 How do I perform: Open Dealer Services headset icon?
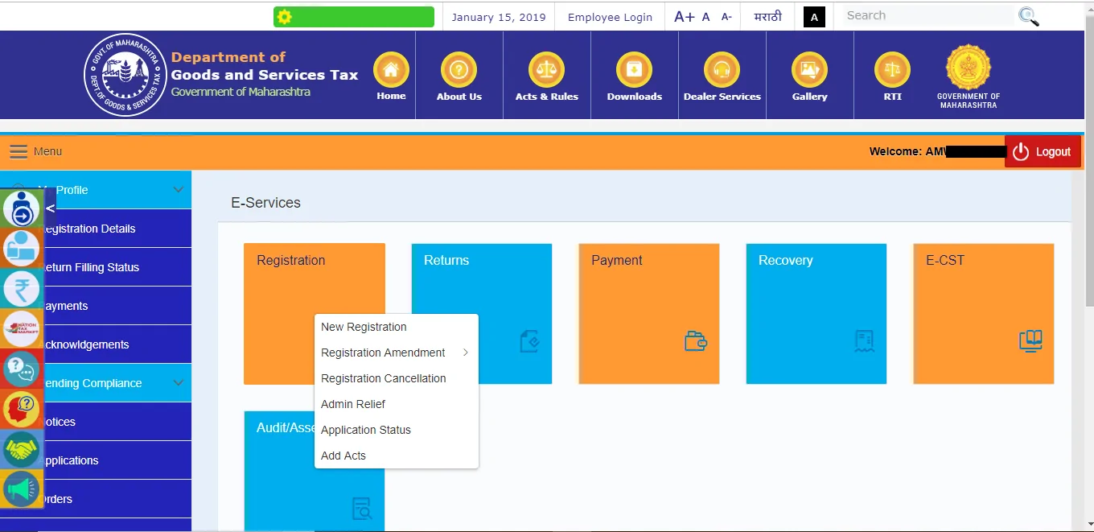coord(722,70)
